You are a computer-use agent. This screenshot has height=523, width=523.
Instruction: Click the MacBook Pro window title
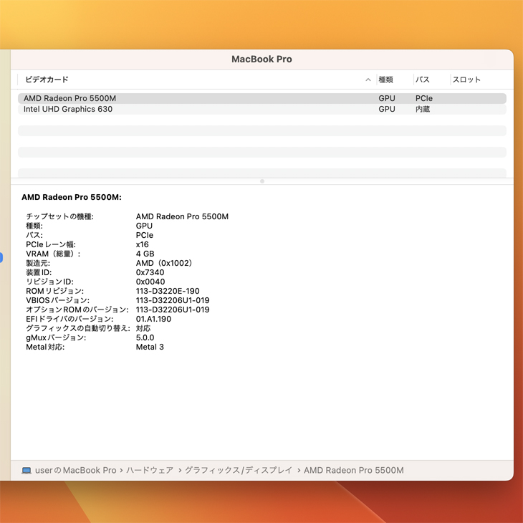click(261, 59)
